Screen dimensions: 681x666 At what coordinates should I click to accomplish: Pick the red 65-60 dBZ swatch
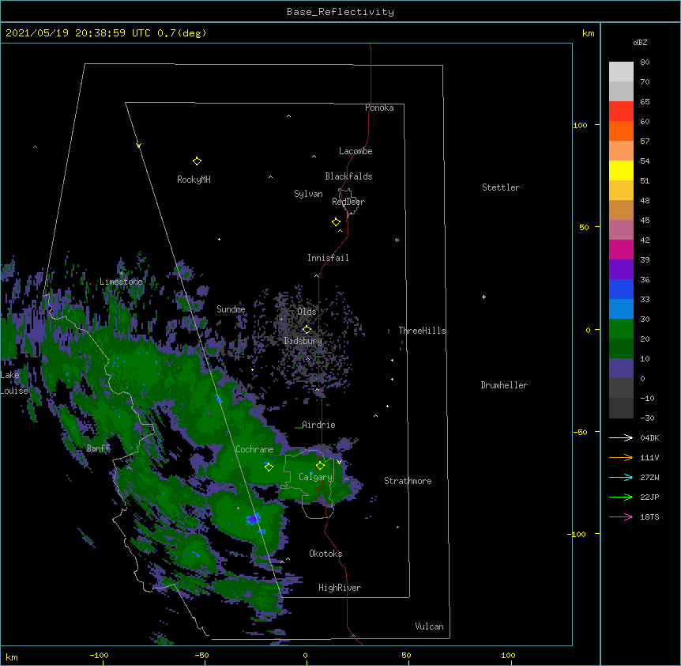621,111
